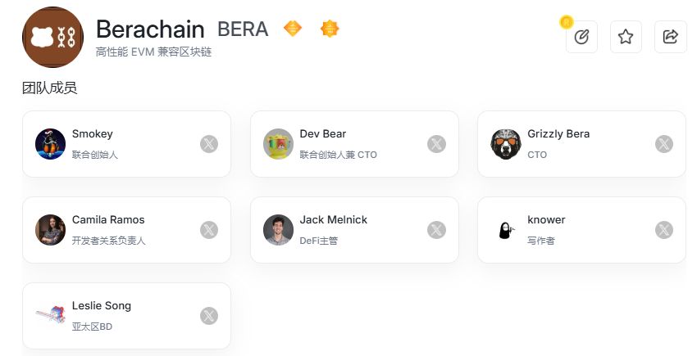Open Camila Ramos's X profile icon

(209, 230)
